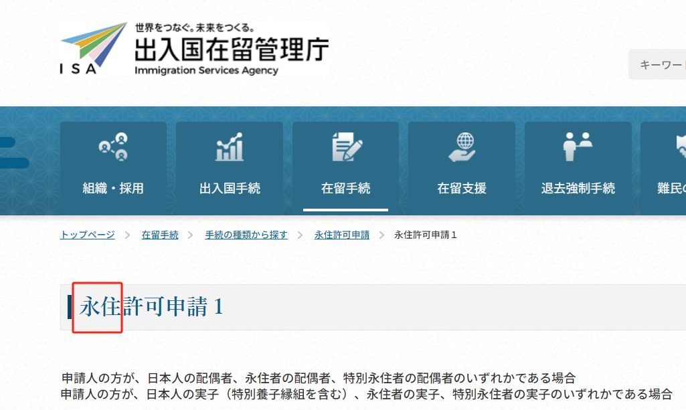Click the Immigration Services Agency text
The width and height of the screenshot is (686, 410).
(x=207, y=70)
